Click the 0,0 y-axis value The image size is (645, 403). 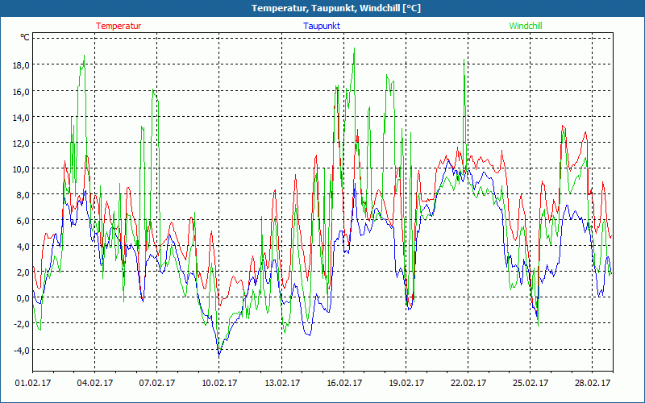23,298
